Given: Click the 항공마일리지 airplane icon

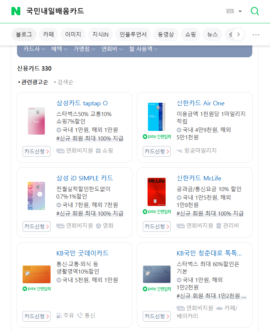Looking at the screenshot, I should pos(180,150).
